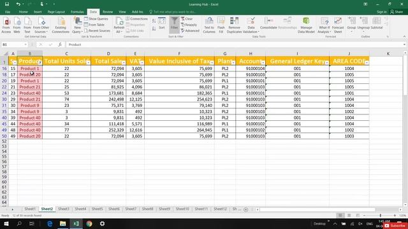The height and width of the screenshot is (229, 408).
Task: Click the Undo arrow icon
Action: point(18,4)
